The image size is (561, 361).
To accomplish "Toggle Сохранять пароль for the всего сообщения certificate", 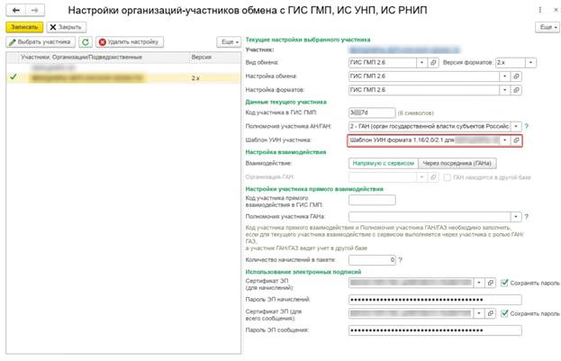I will pyautogui.click(x=504, y=313).
